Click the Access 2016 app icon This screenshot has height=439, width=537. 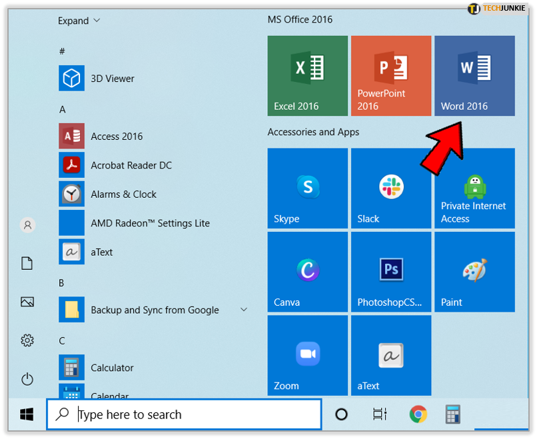71,136
